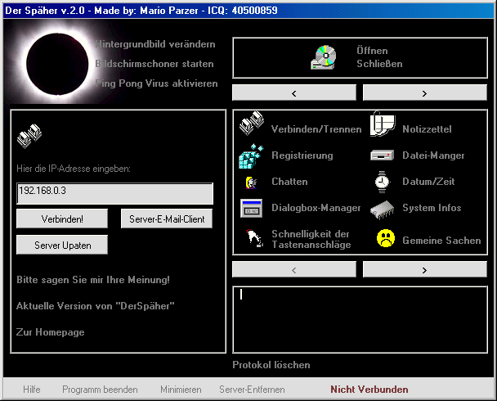Click the Verbinden/Trennen network icon
Screen dimensions: 497x401
[x=251, y=125]
